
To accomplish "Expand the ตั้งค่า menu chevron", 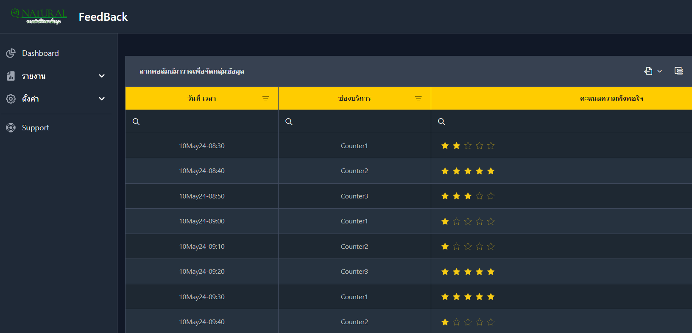I will coord(102,99).
